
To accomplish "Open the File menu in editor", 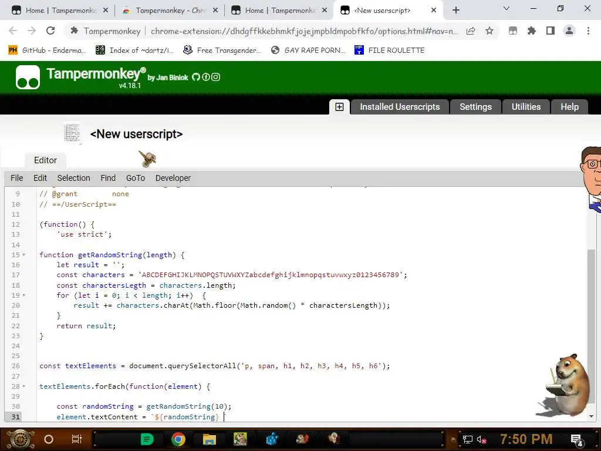I will pyautogui.click(x=17, y=178).
